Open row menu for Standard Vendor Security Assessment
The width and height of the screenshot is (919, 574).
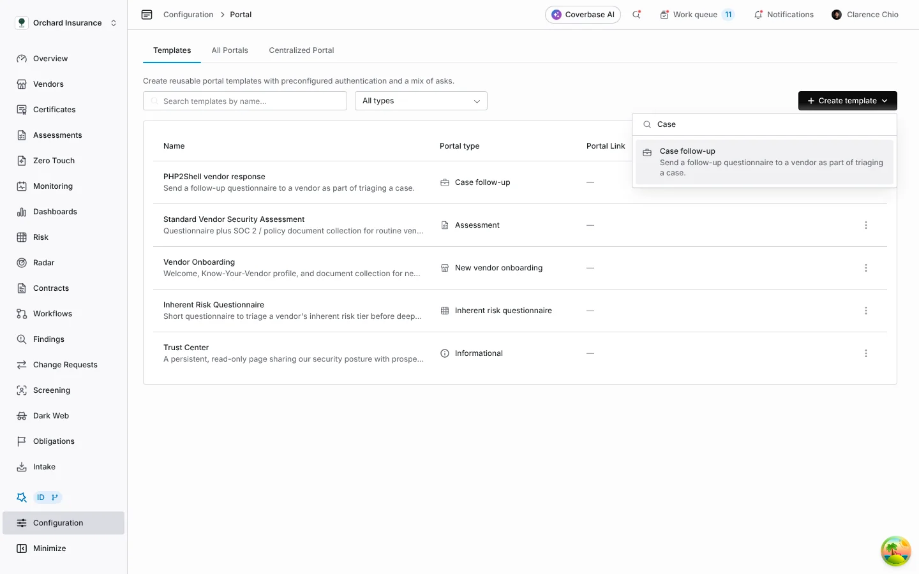point(866,225)
